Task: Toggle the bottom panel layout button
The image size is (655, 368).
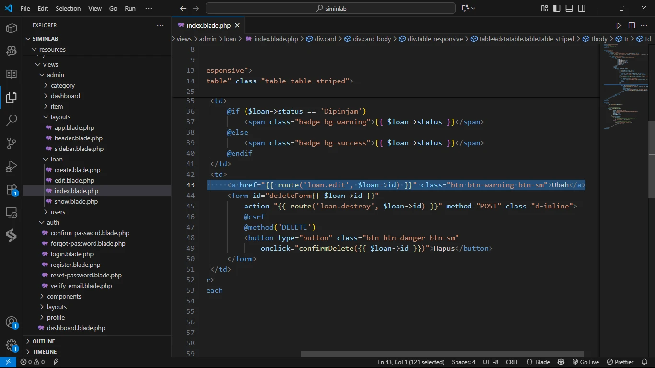Action: point(569,8)
